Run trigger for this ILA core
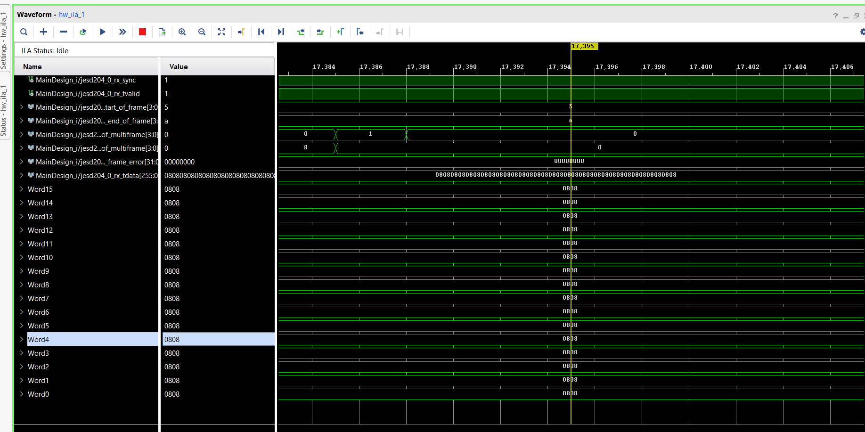The width and height of the screenshot is (865, 432). (x=103, y=32)
